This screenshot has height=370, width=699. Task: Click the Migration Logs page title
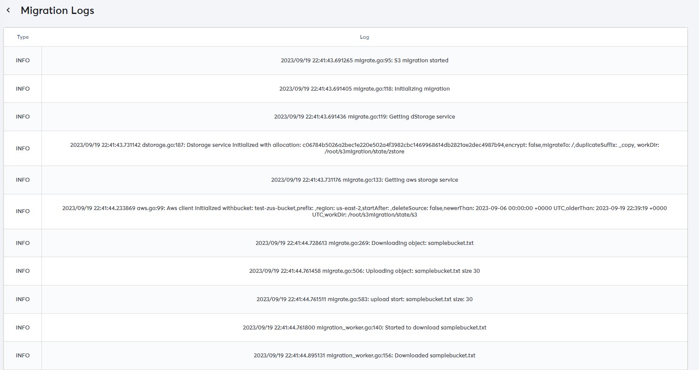pos(57,10)
